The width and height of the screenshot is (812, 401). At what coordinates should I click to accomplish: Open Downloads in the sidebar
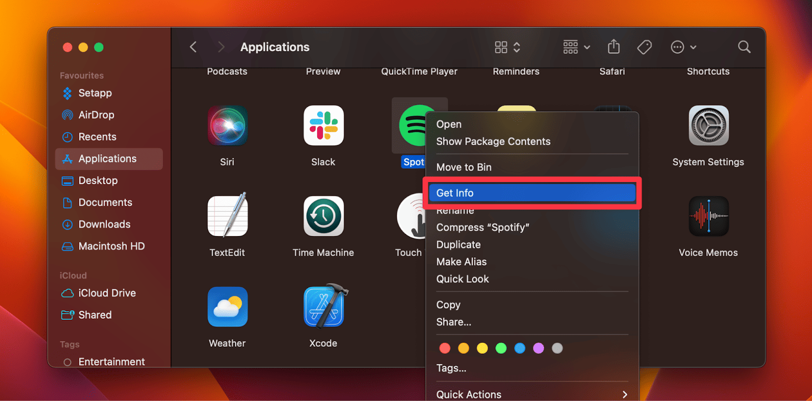pyautogui.click(x=109, y=224)
